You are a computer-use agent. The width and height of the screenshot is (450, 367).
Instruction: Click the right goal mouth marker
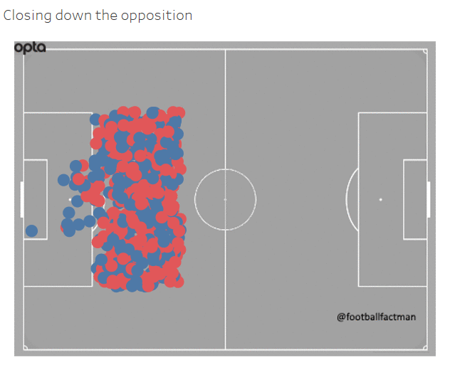click(429, 199)
